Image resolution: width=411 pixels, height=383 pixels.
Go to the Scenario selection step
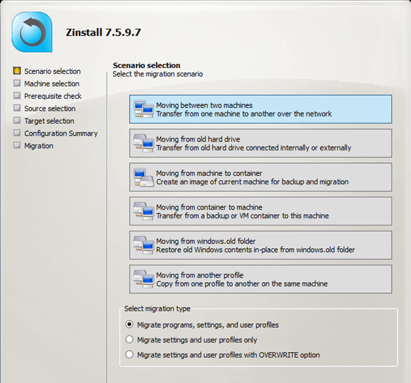click(53, 71)
